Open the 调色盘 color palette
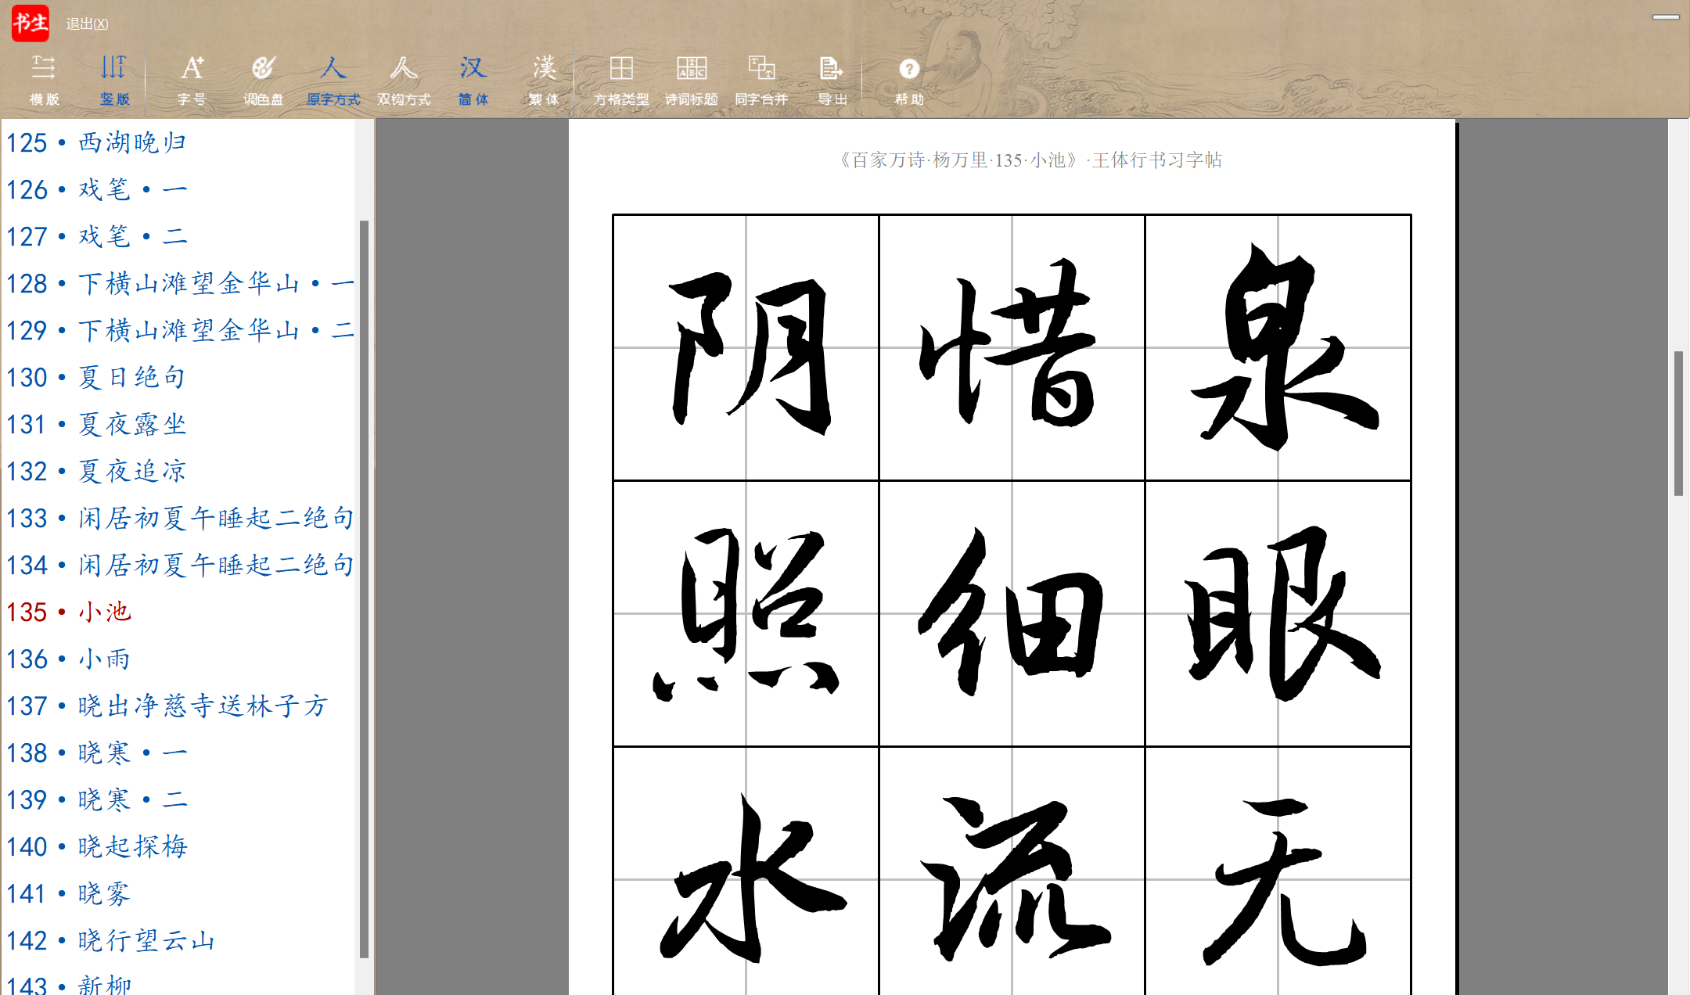 coord(263,80)
